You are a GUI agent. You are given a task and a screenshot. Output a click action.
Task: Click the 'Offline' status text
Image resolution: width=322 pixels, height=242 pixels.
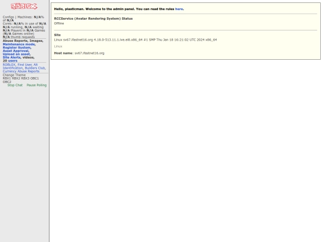[x=59, y=23]
